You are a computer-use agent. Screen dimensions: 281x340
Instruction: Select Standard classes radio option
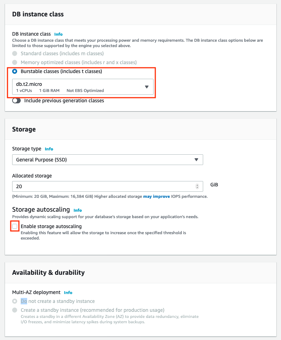(x=15, y=53)
